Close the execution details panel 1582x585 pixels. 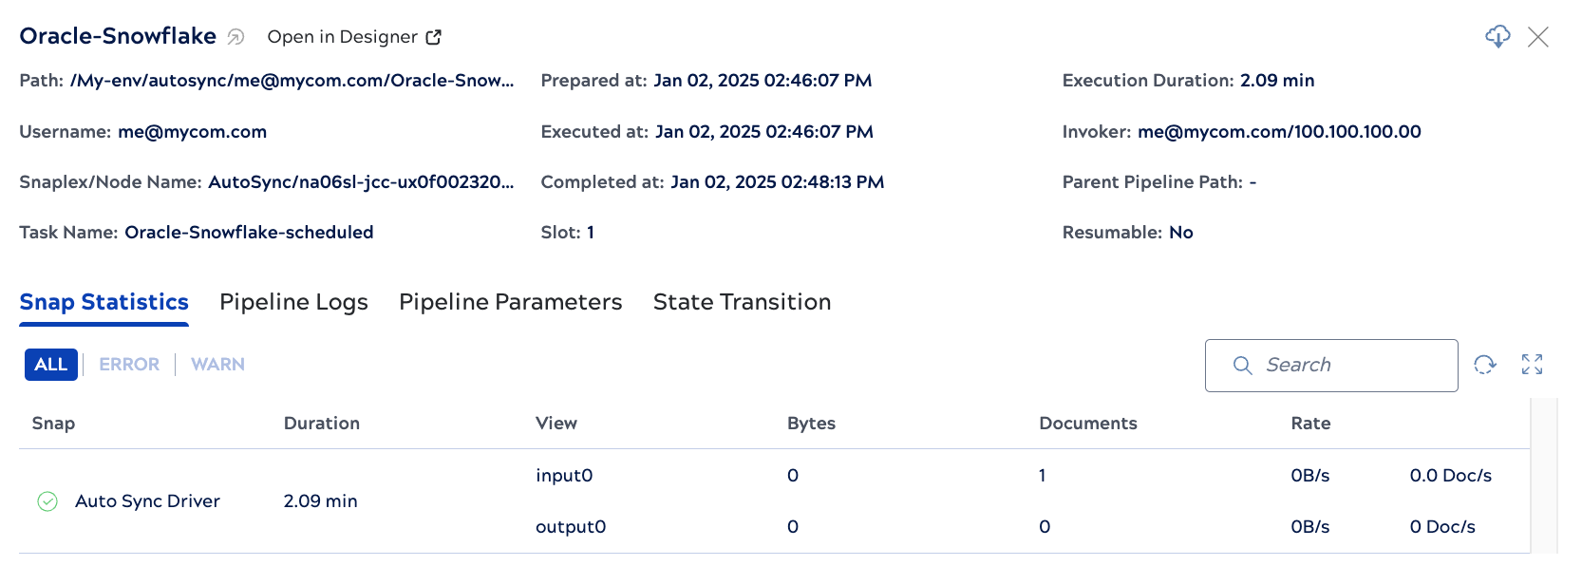tap(1540, 37)
